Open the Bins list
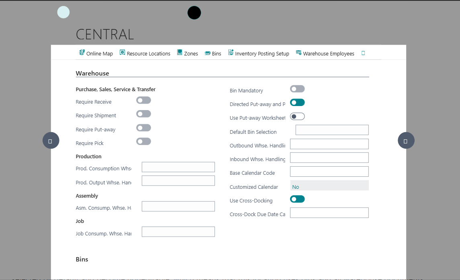The height and width of the screenshot is (280, 460). [x=213, y=53]
